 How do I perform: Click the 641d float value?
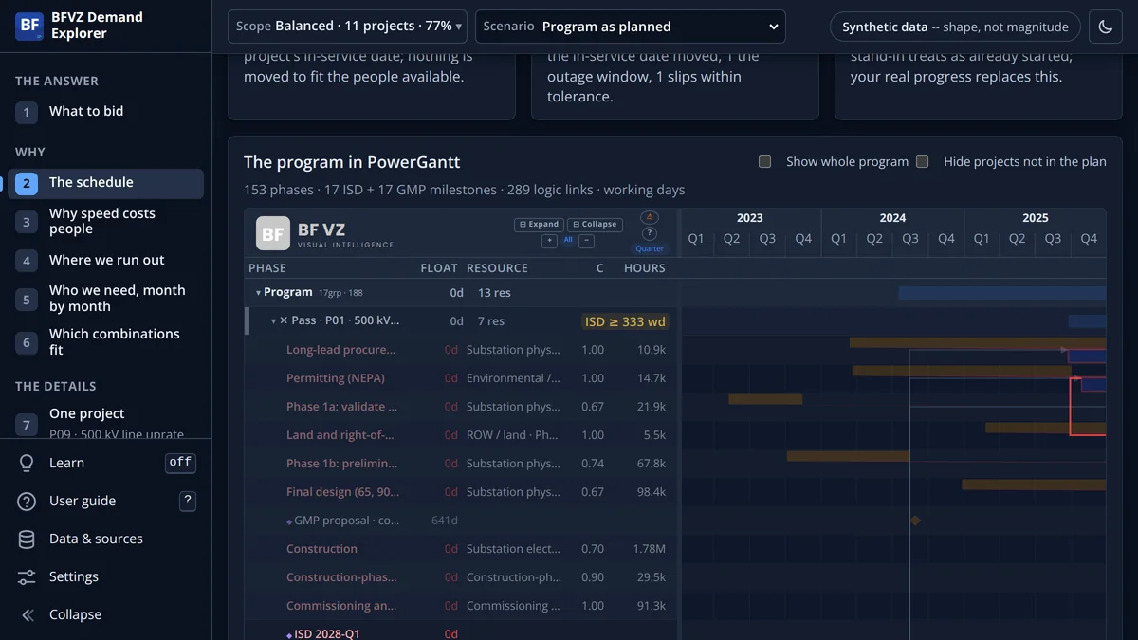pos(444,521)
